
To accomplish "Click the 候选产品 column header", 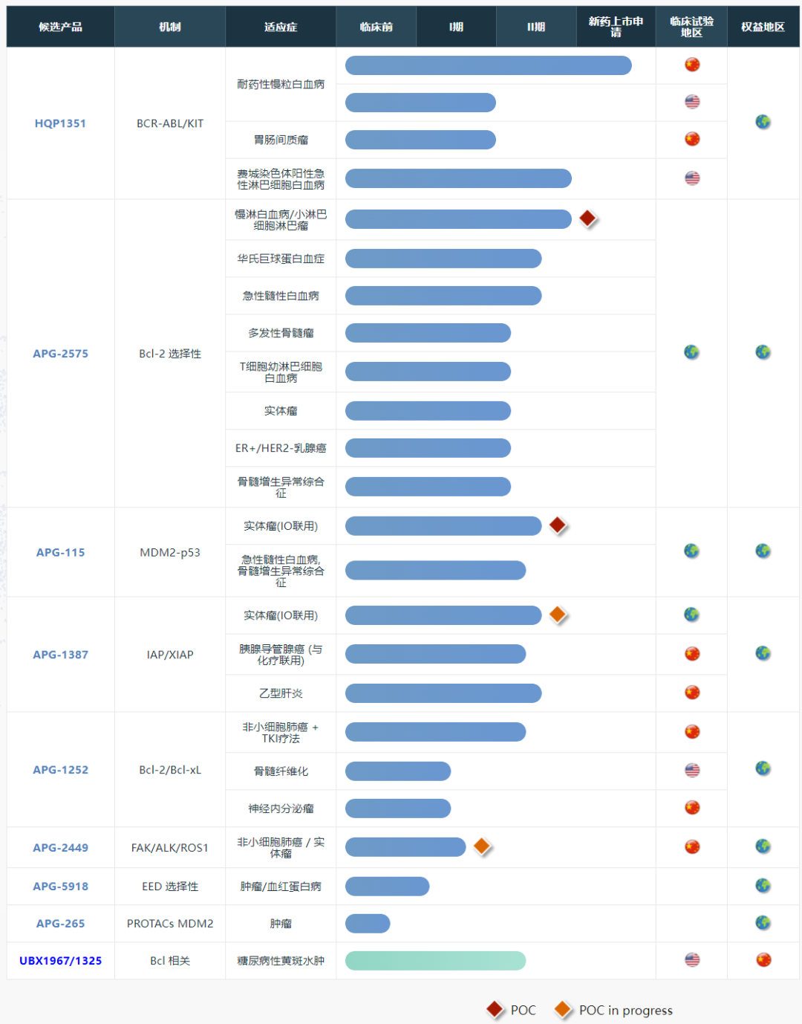I will tap(60, 27).
